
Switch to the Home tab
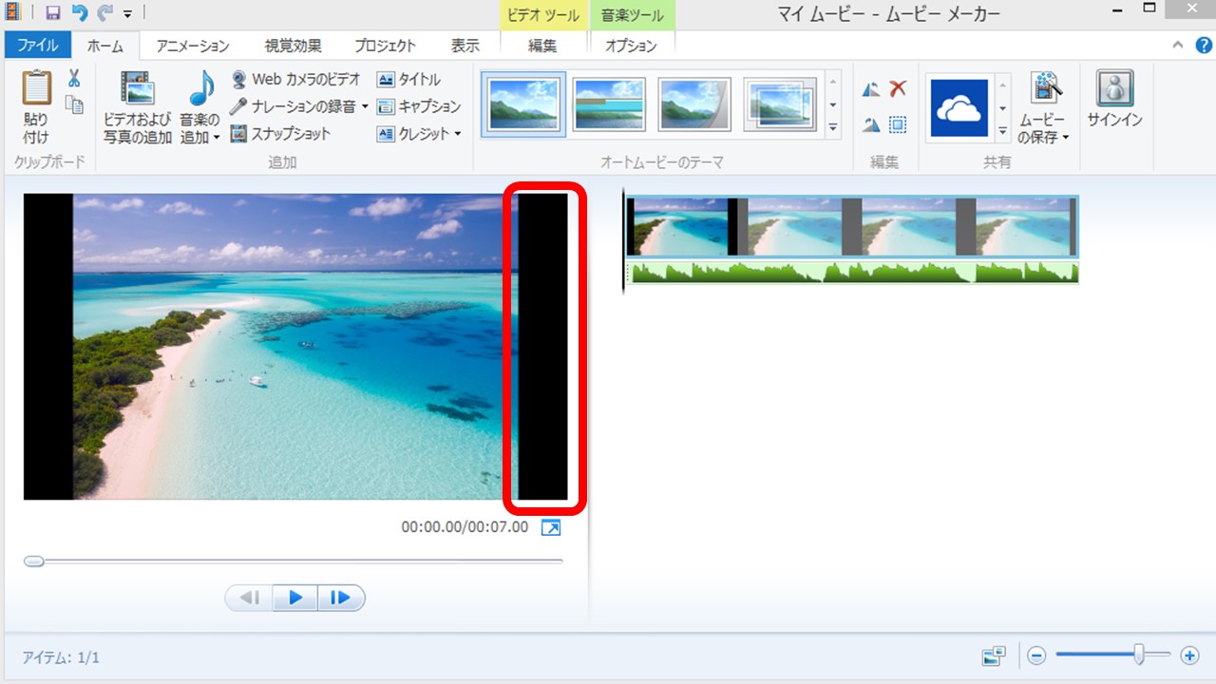point(105,45)
